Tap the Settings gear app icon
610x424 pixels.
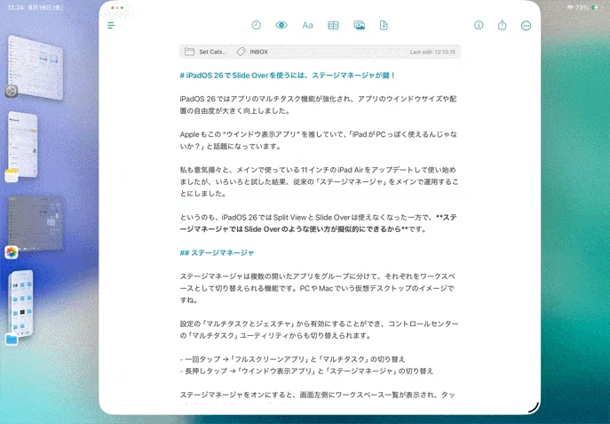click(12, 92)
